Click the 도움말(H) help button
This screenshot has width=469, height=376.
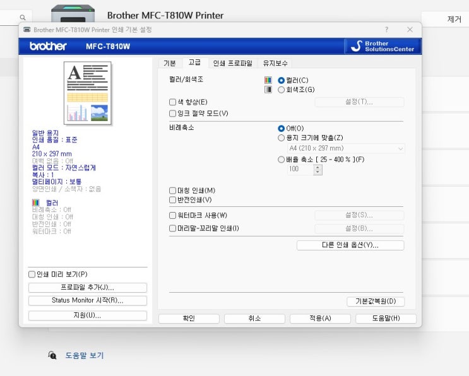[386, 319]
